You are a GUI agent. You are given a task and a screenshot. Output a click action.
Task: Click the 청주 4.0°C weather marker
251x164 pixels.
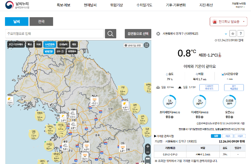[x=87, y=147]
